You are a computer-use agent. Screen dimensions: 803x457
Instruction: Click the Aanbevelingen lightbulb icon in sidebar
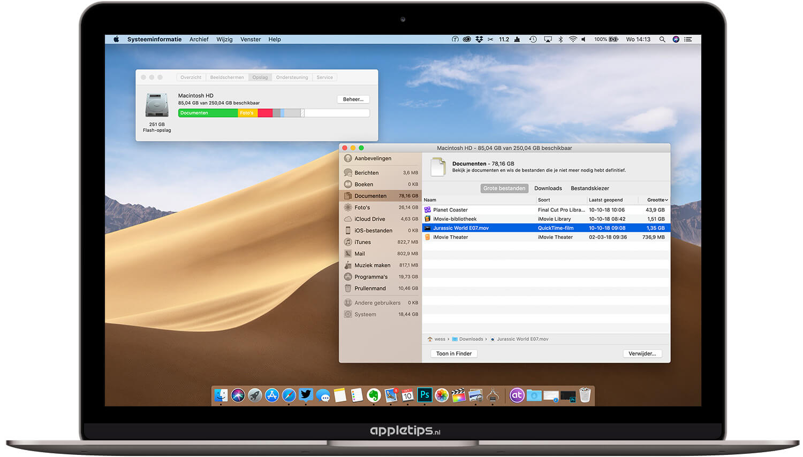[x=348, y=158]
